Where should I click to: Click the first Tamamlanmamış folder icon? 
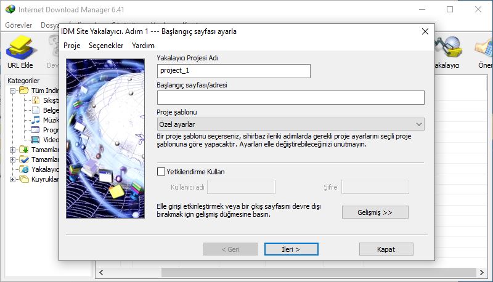click(24, 150)
